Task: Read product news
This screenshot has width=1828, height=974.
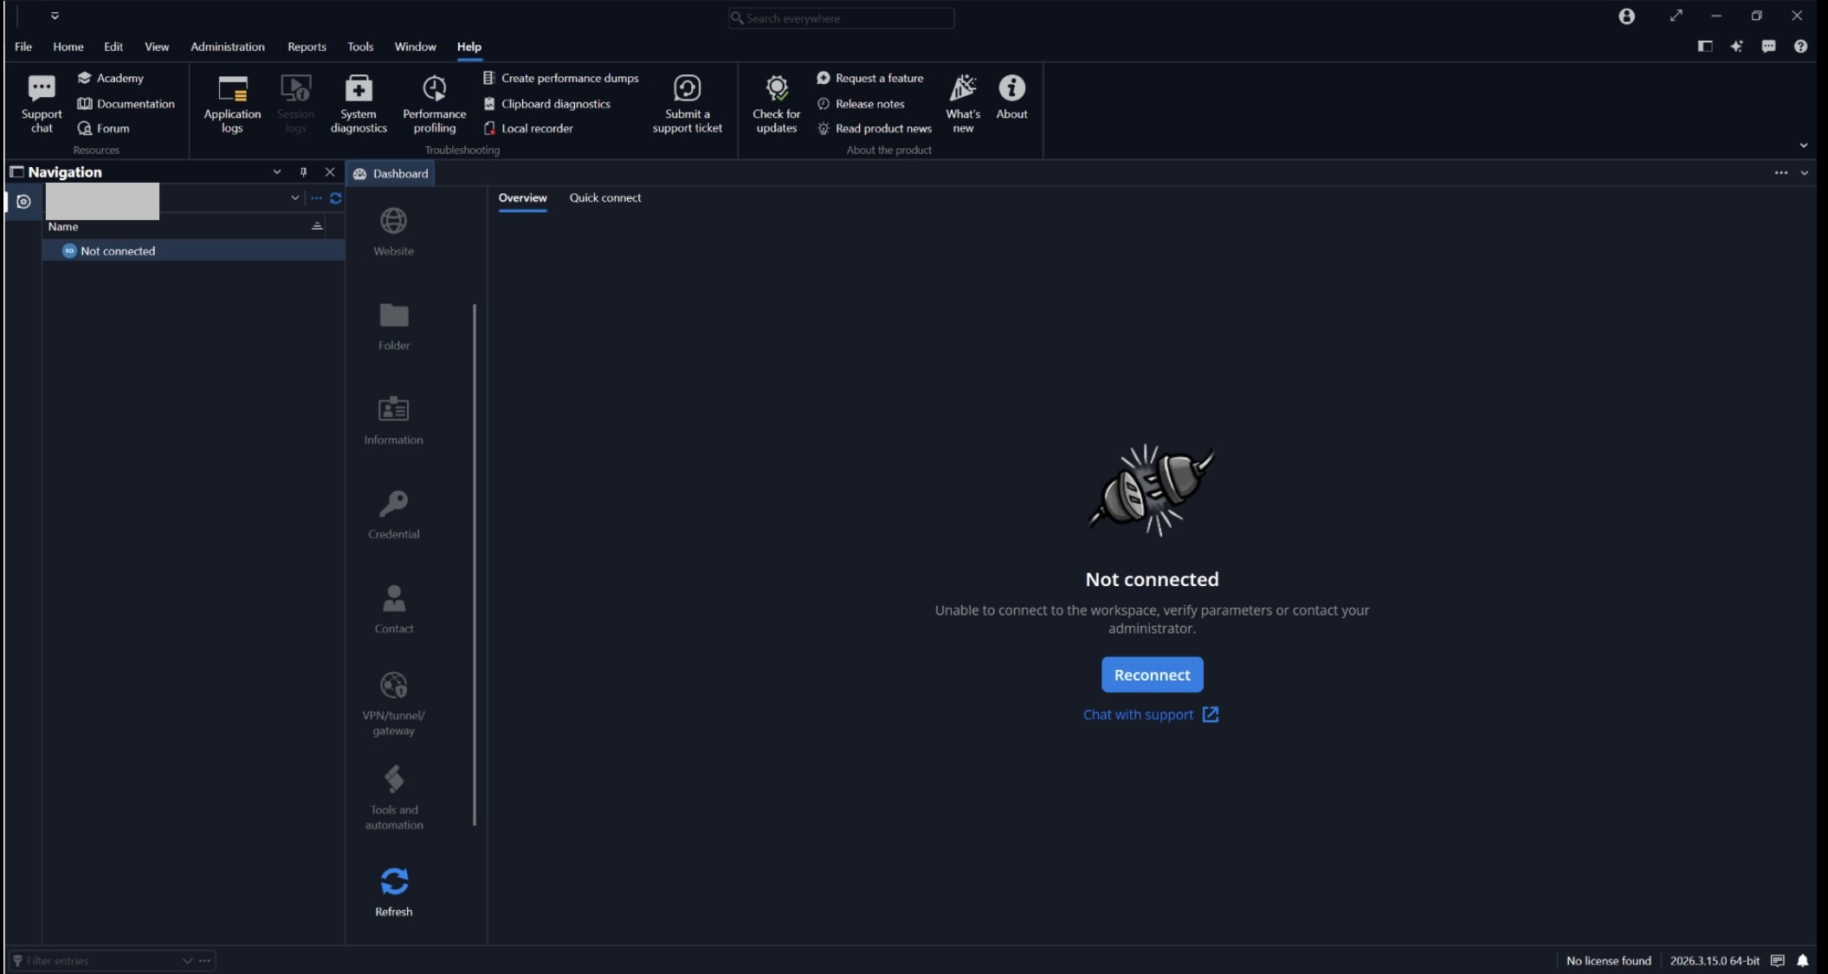Action: click(875, 128)
